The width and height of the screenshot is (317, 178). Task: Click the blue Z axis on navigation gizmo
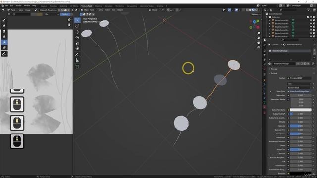coord(254,22)
